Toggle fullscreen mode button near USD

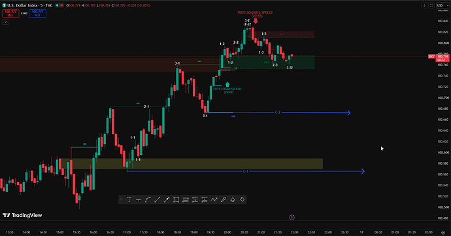click(431, 5)
